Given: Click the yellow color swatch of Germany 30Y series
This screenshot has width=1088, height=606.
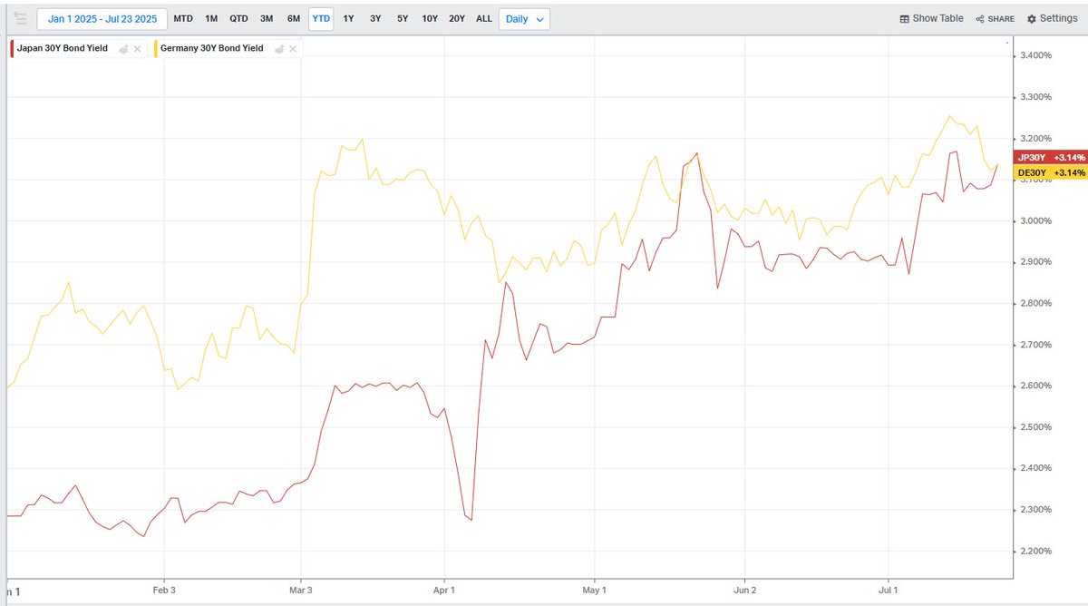Looking at the screenshot, I should pyautogui.click(x=158, y=48).
